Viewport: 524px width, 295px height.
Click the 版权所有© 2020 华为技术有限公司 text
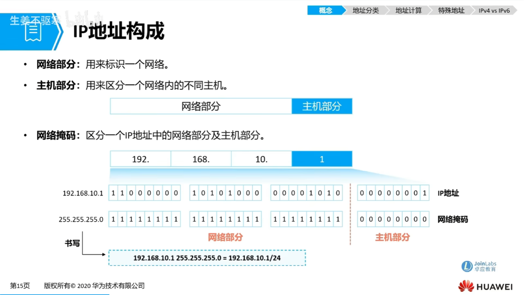coord(95,286)
